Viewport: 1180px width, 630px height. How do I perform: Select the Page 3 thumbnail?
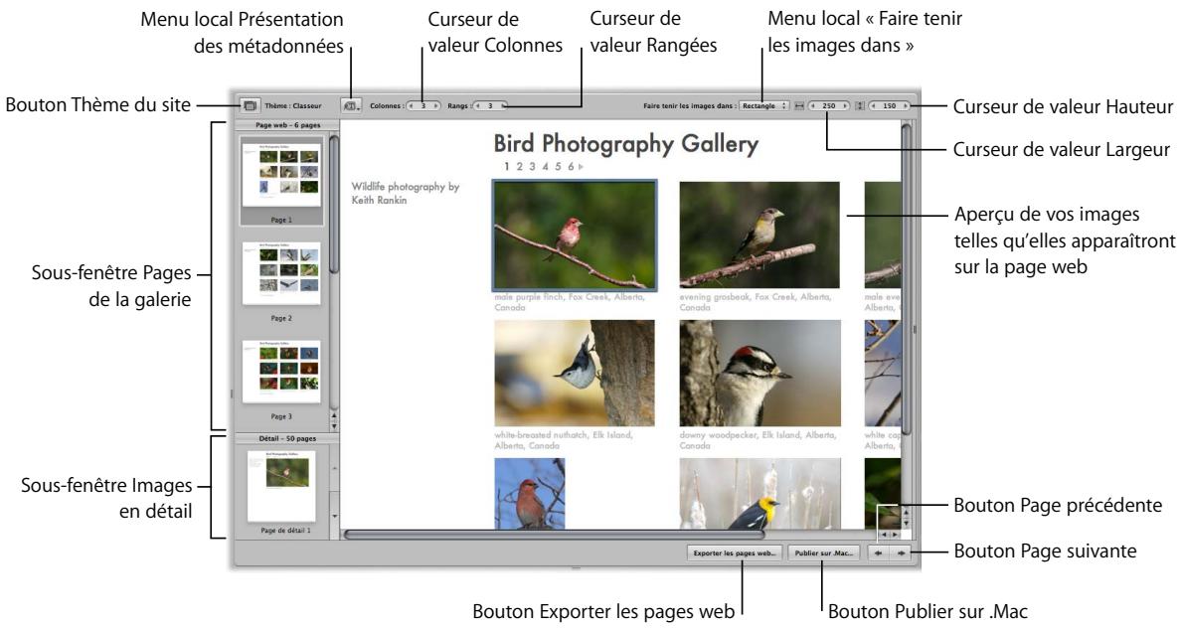(x=281, y=371)
